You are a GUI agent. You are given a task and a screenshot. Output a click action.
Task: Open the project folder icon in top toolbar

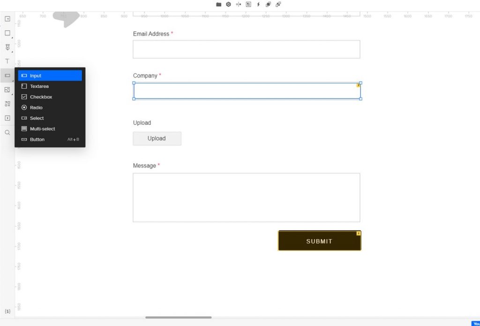(x=218, y=4)
